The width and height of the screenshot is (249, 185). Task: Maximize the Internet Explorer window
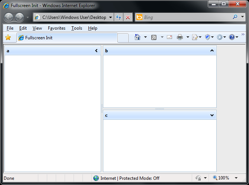224,4
